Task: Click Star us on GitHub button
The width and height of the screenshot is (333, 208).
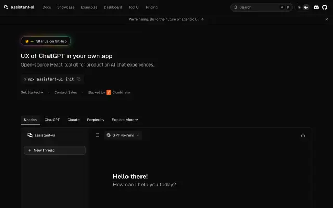Action: pos(46,41)
